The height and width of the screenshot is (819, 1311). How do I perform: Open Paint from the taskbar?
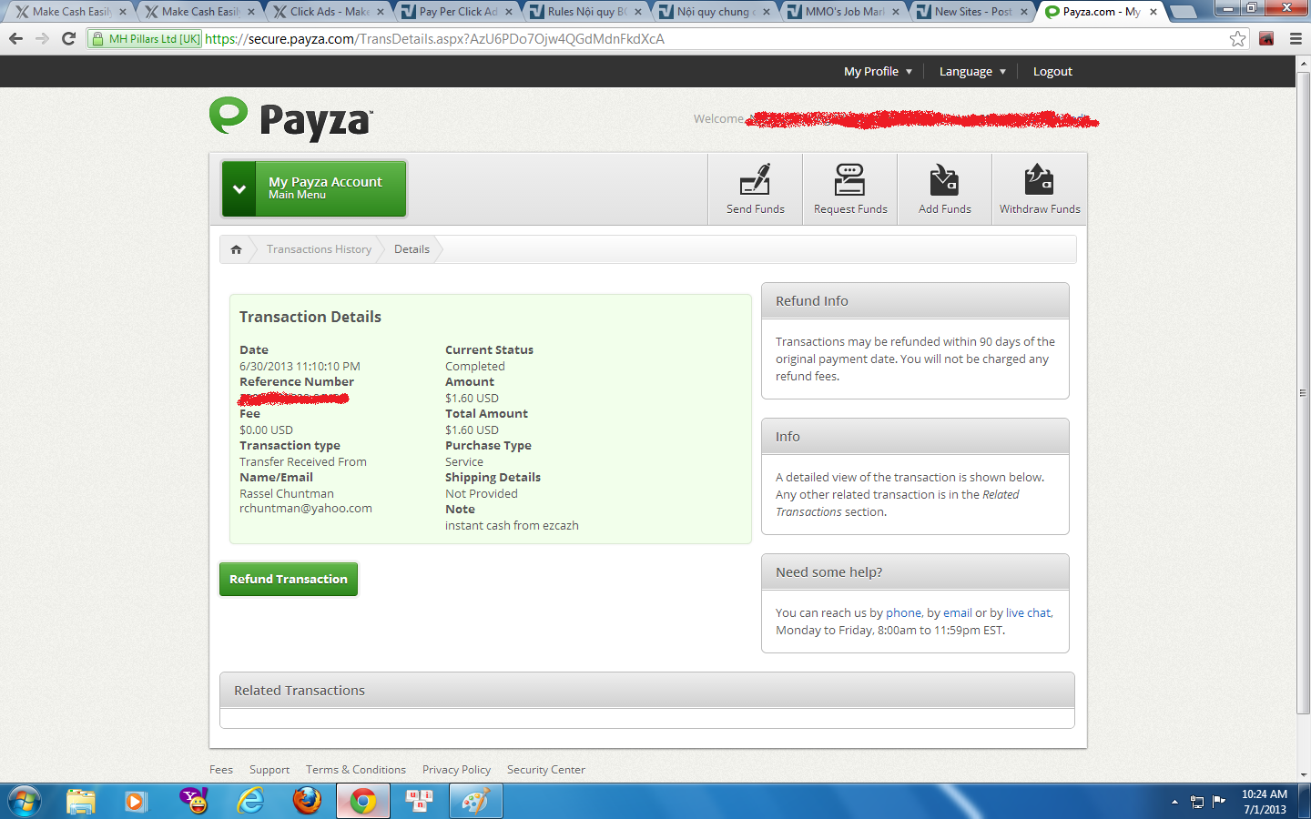point(475,801)
